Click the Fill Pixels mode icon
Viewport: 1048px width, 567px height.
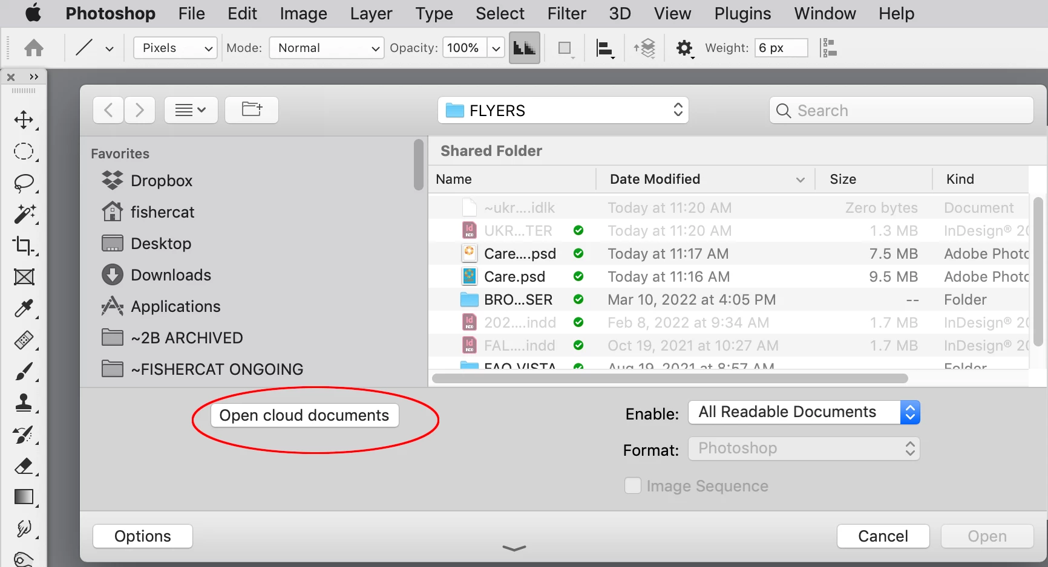point(524,48)
